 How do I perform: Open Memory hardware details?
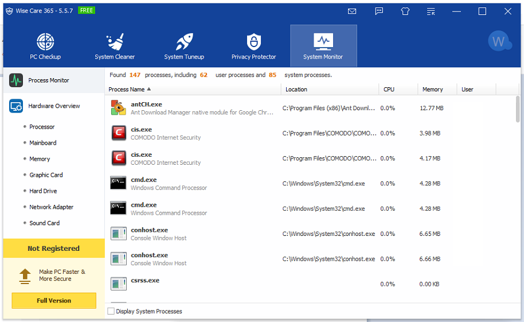pos(40,159)
